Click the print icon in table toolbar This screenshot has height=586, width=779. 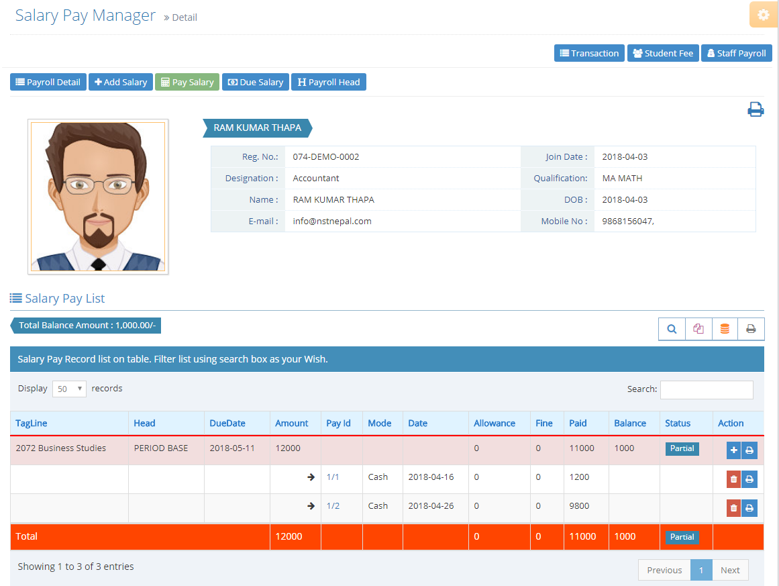pyautogui.click(x=751, y=329)
